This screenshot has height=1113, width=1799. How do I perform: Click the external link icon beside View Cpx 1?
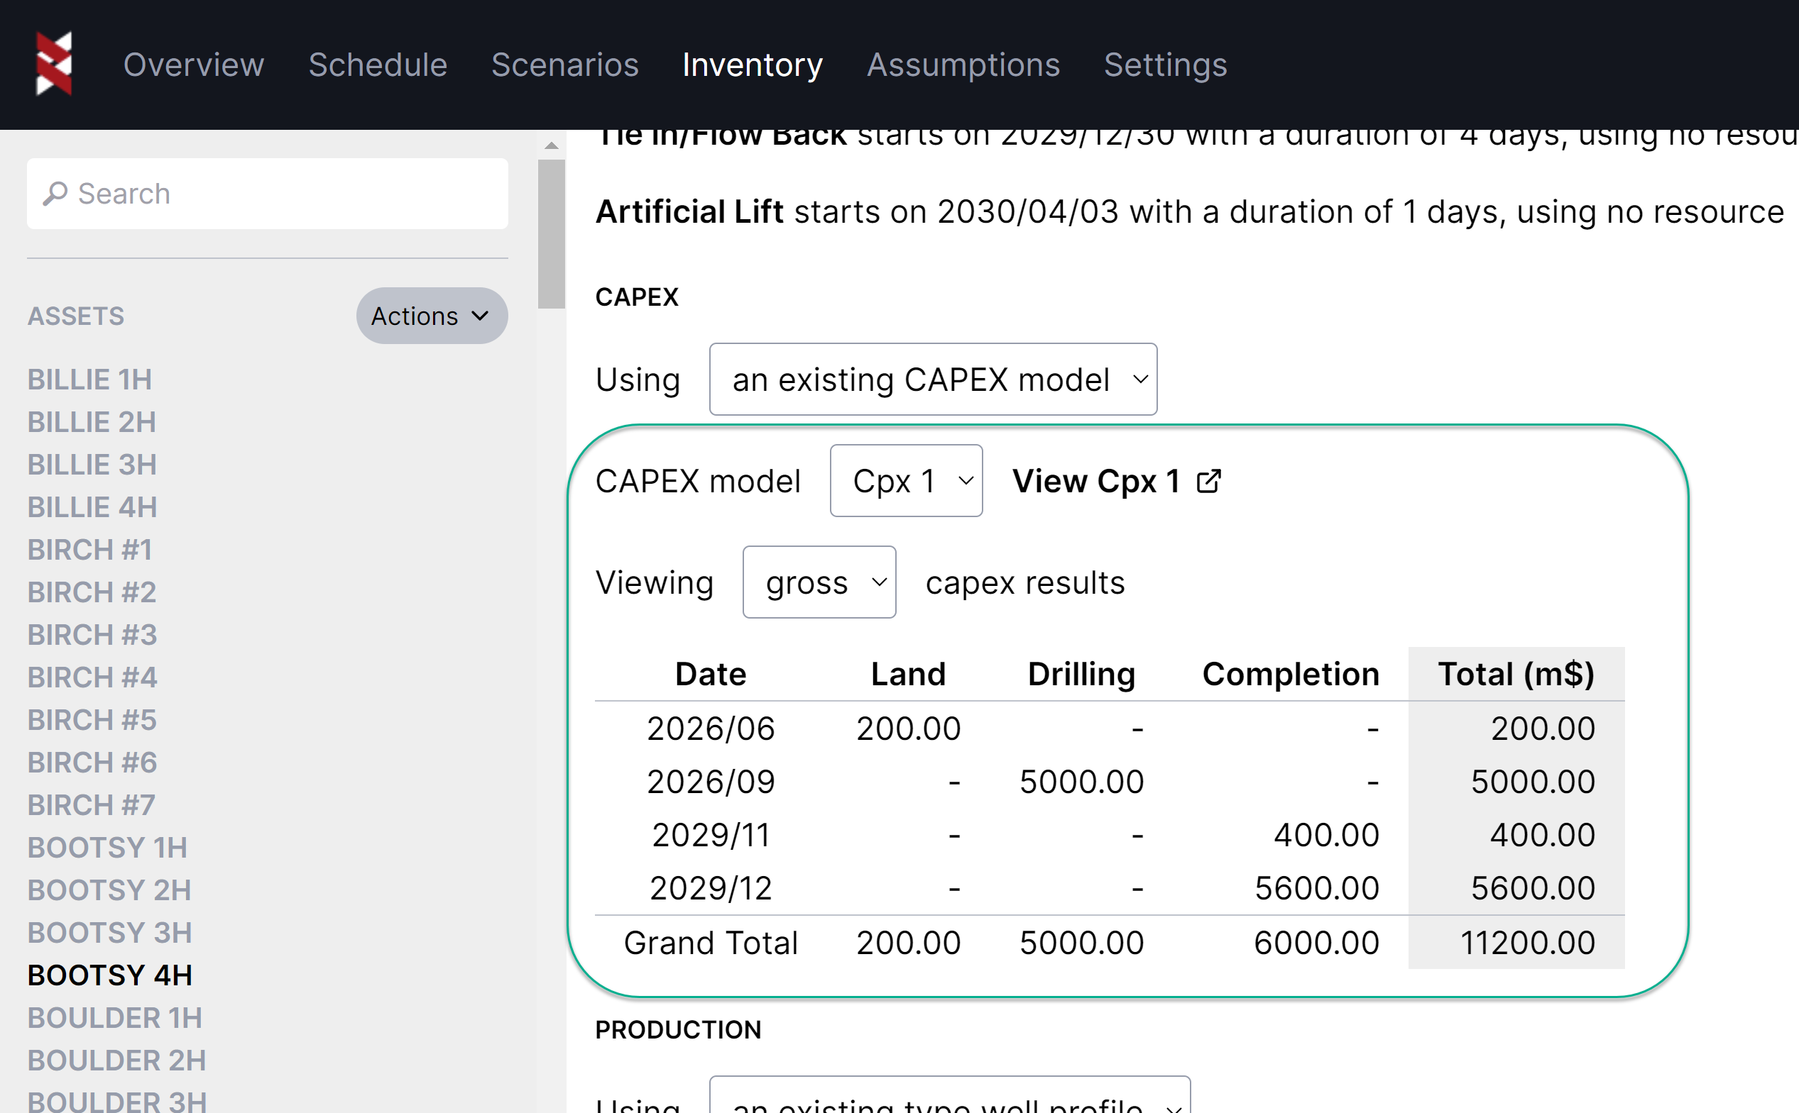coord(1208,482)
